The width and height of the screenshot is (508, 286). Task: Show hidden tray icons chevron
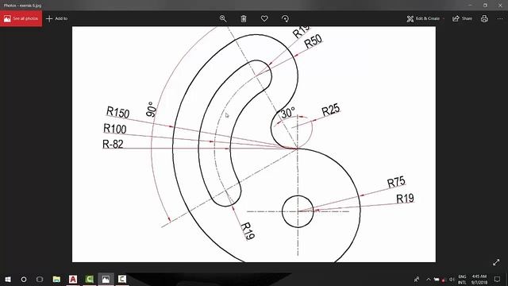coord(429,279)
